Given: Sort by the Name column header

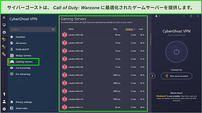Looking at the screenshot, I should tap(71, 29).
